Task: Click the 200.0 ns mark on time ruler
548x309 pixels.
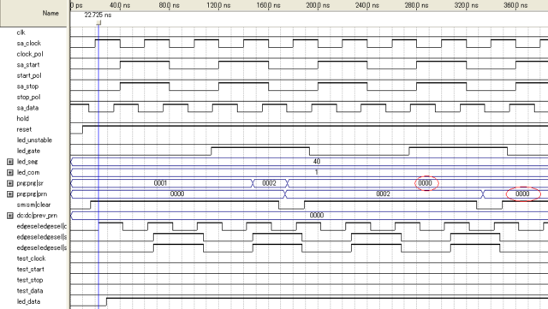Action: pos(318,5)
